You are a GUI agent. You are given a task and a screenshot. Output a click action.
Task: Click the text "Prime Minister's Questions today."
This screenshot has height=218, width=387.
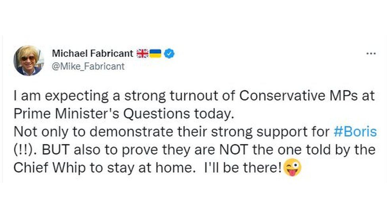tap(124, 114)
